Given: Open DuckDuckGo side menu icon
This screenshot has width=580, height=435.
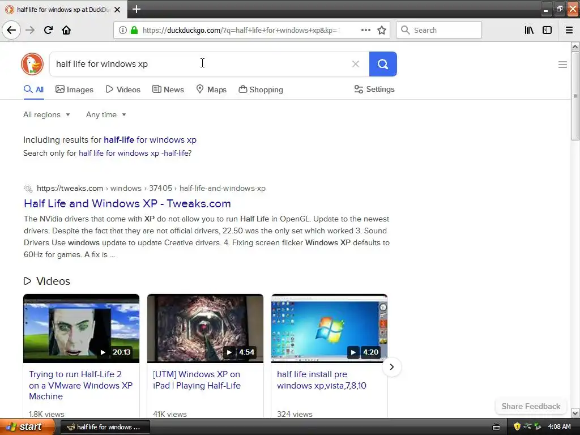Looking at the screenshot, I should tap(562, 65).
